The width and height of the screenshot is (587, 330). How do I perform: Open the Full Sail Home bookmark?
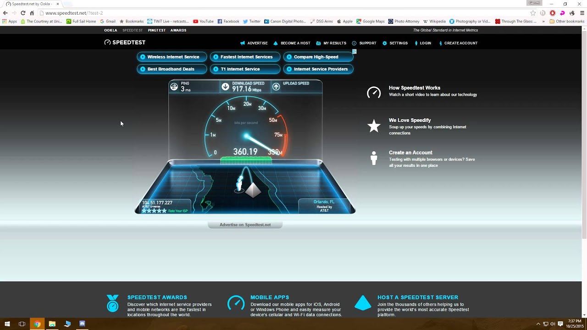81,21
